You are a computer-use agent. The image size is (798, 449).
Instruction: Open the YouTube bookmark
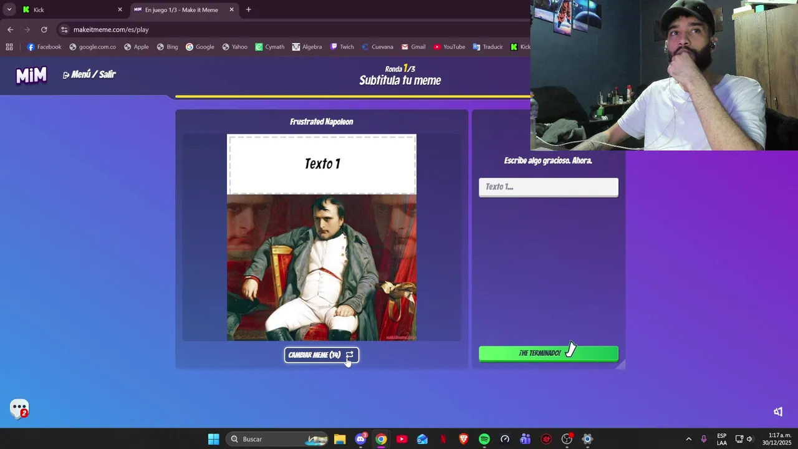pyautogui.click(x=449, y=47)
